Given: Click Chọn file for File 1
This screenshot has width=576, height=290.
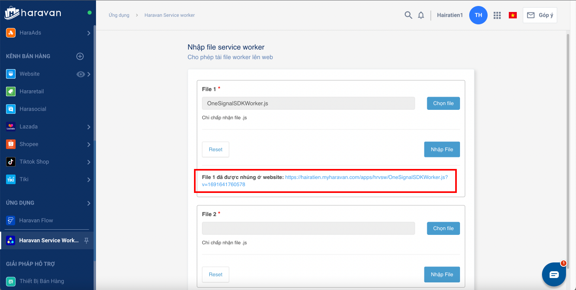Looking at the screenshot, I should pos(443,103).
